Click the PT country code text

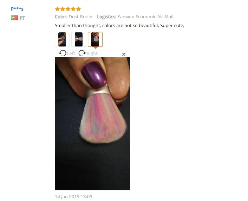[22, 18]
